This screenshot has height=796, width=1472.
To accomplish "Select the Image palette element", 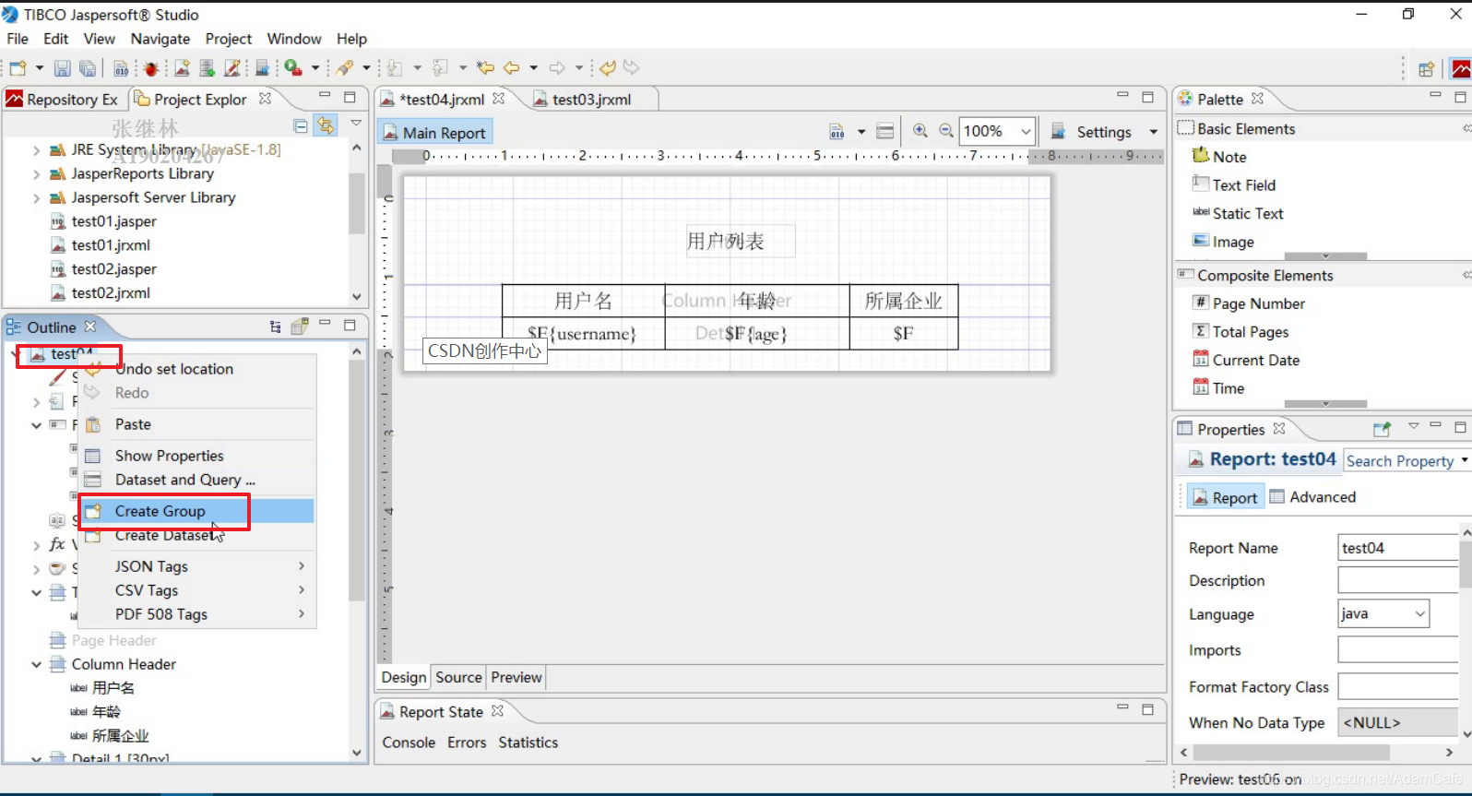I will (1223, 242).
